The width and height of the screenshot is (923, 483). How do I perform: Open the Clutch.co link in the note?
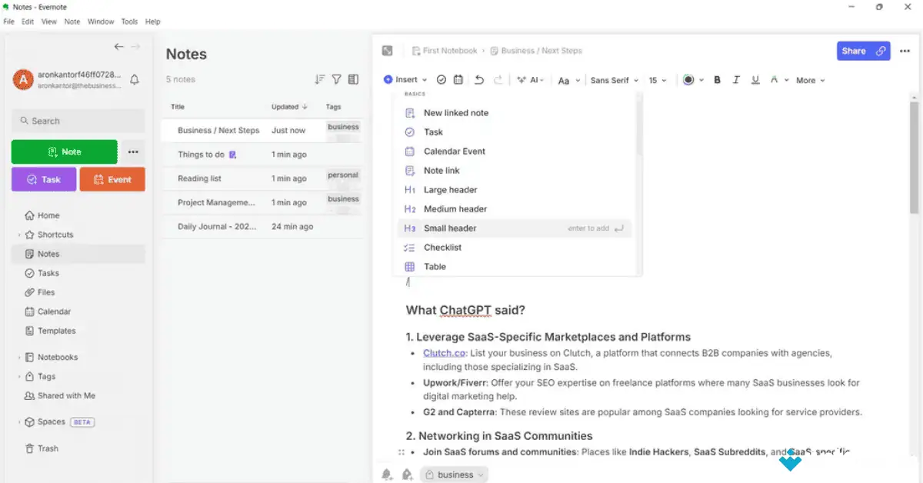coord(443,352)
